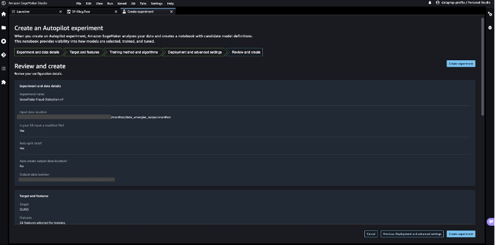
Task: Open the File Browser folder icon
Action: (x=4, y=28)
